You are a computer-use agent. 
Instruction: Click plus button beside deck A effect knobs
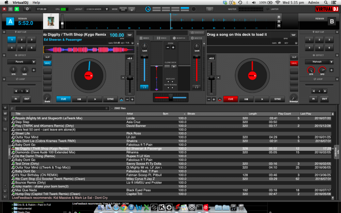[x=34, y=70]
